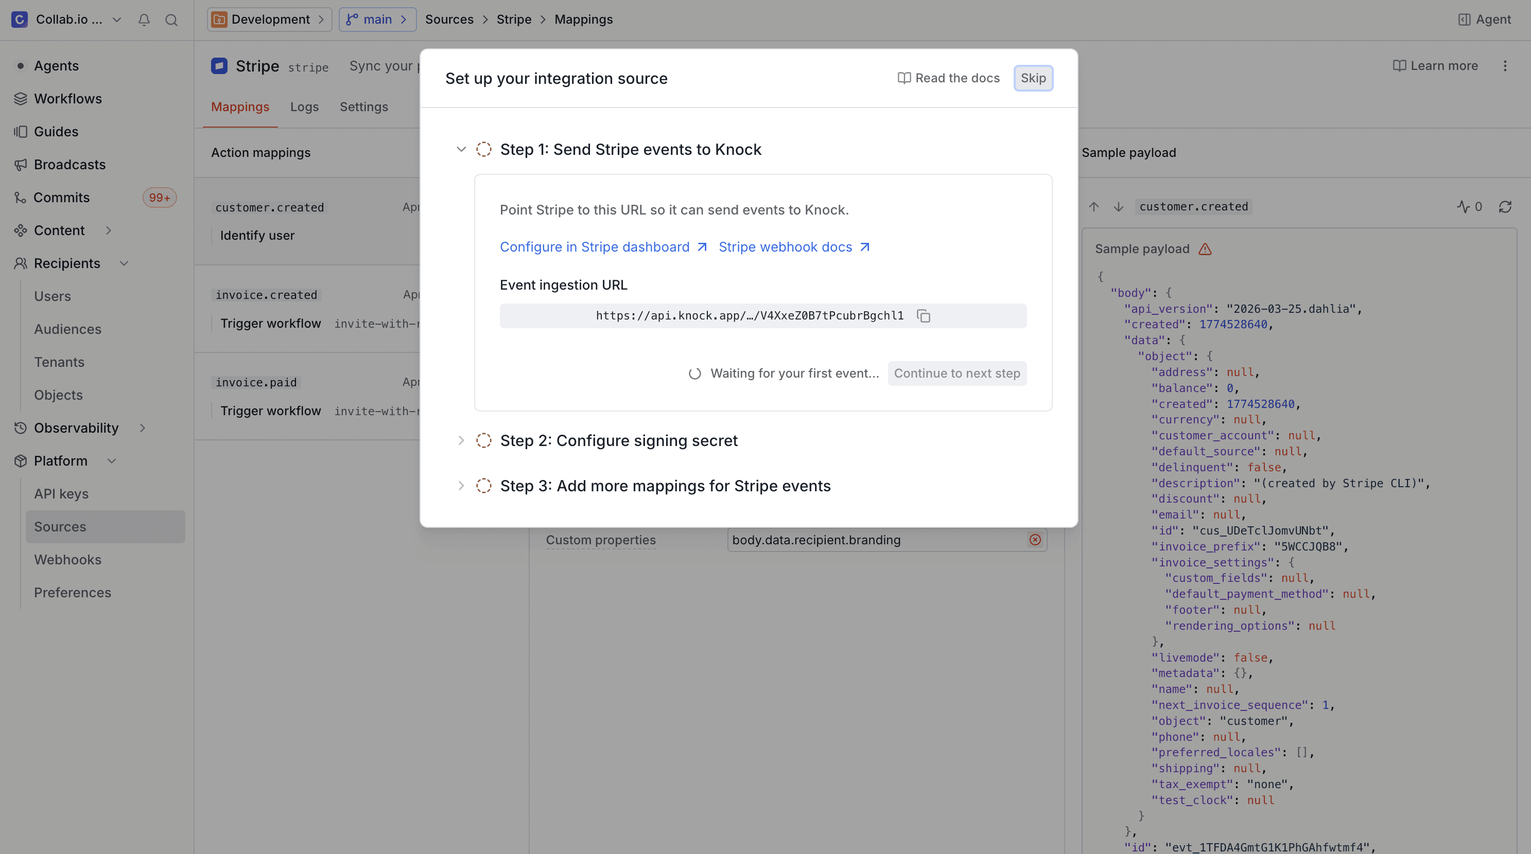Expand Step 2: Configure signing secret

tap(462, 440)
